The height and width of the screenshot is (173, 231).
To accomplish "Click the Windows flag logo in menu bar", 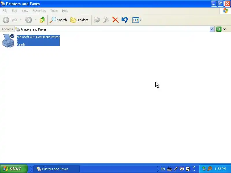I will [x=225, y=11].
